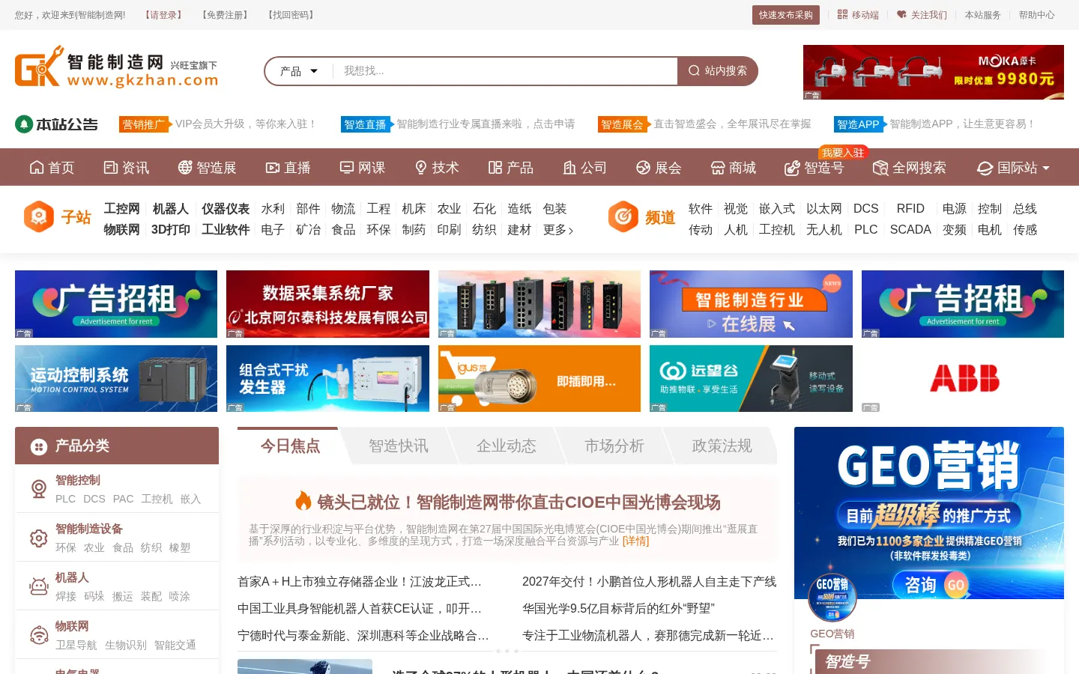Click the 产品 nav grid icon
This screenshot has height=674, width=1079.
point(495,168)
